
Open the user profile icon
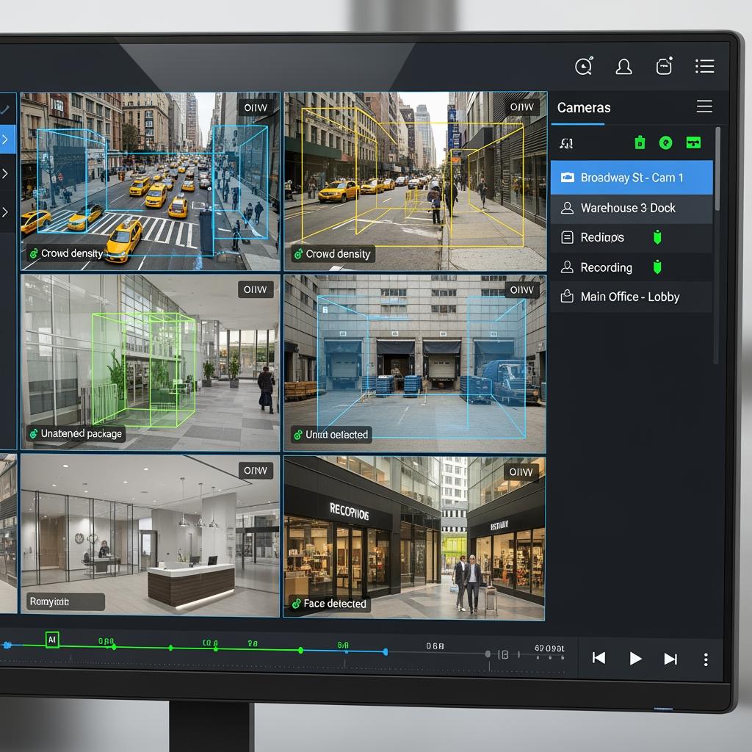623,67
